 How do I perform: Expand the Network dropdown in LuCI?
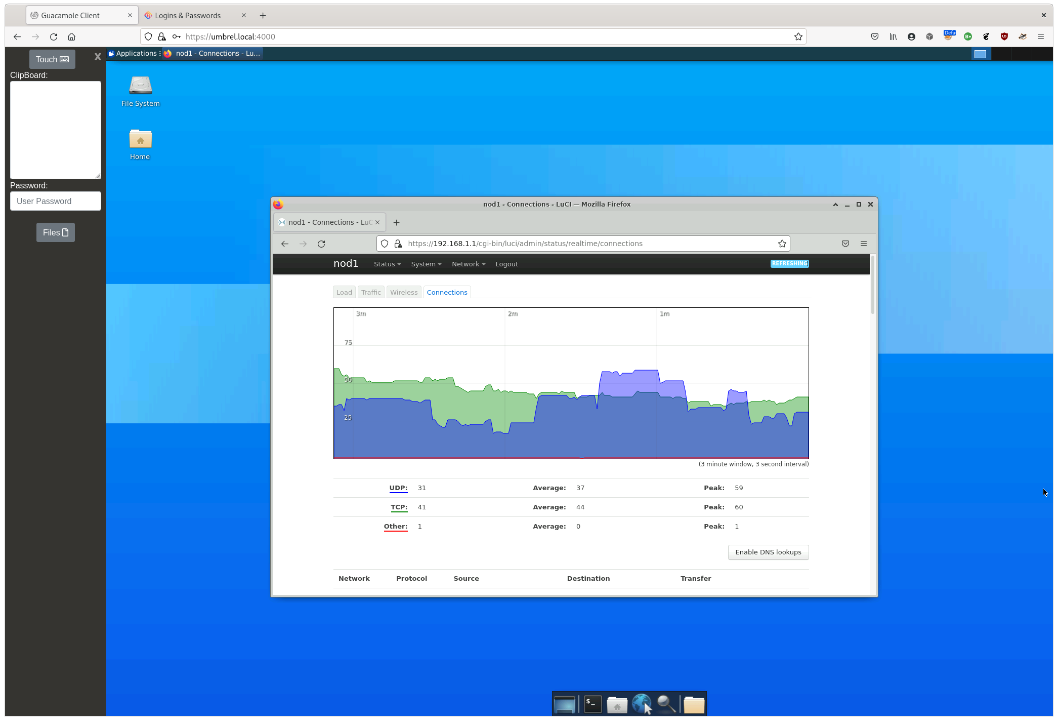click(468, 264)
